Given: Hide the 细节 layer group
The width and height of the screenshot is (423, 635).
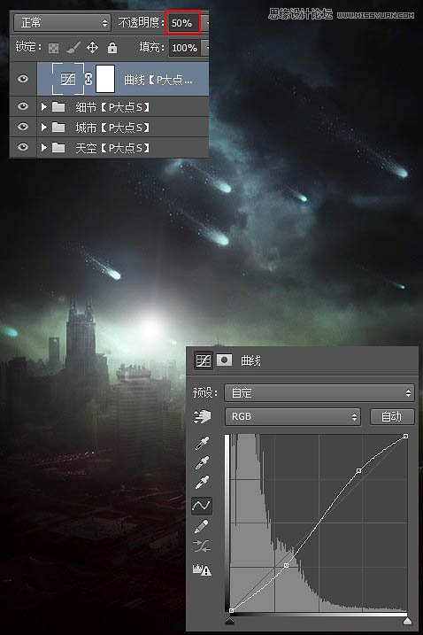Looking at the screenshot, I should coord(23,106).
